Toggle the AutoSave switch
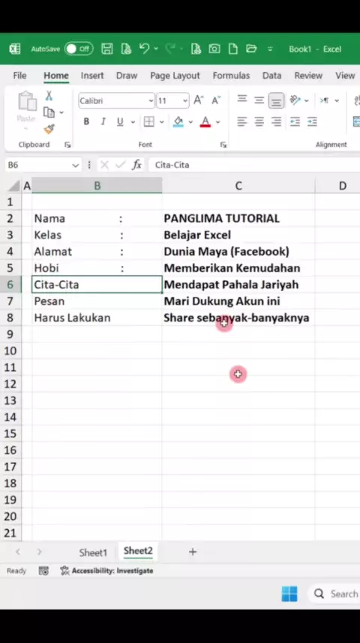The height and width of the screenshot is (643, 360). [x=79, y=49]
